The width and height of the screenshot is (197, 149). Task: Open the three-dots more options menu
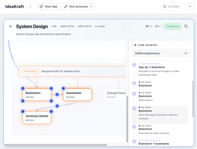tap(190, 7)
